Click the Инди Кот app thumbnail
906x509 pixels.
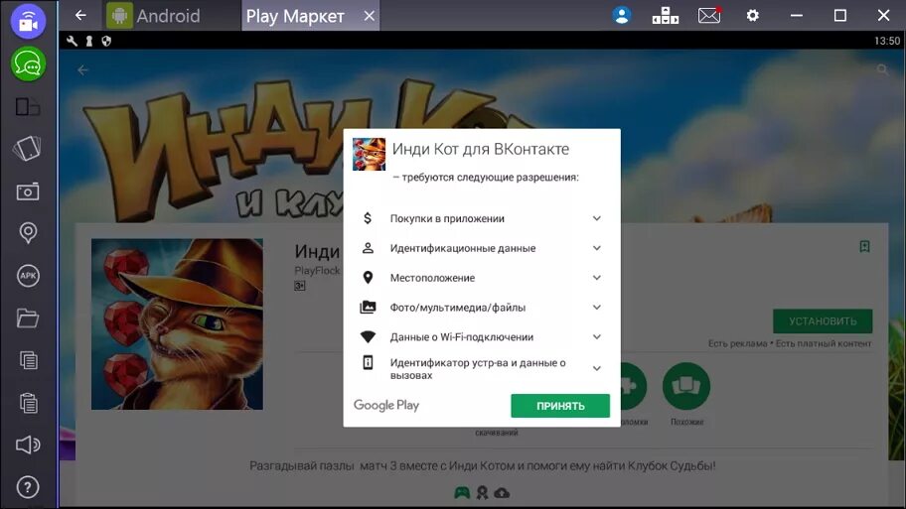coord(177,324)
